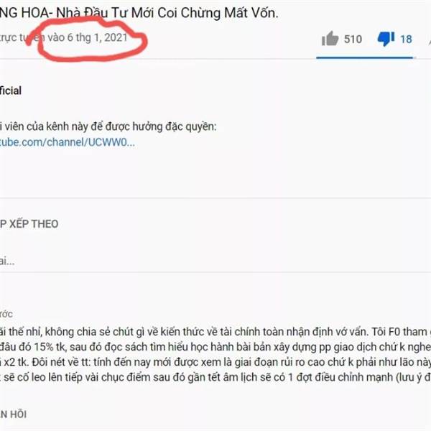Click the comment line mentioning 'tết âm lịch'
This screenshot has width=431, height=431.
pos(215,377)
